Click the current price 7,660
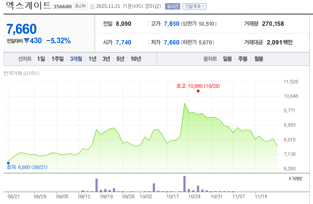Image resolution: width=313 pixels, height=204 pixels. [21, 29]
